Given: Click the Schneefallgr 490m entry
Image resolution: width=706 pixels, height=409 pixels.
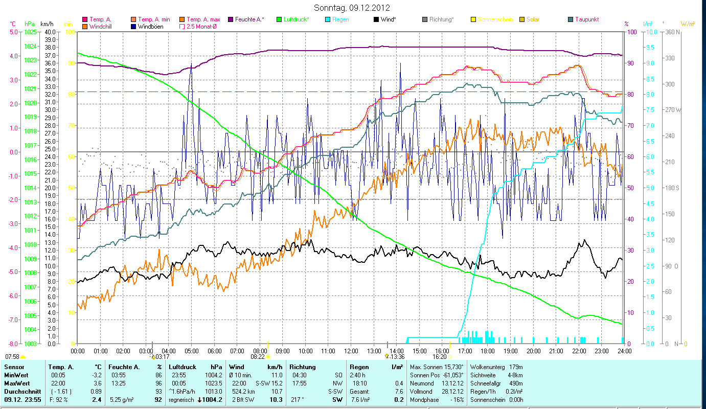Looking at the screenshot, I should click(x=496, y=383).
